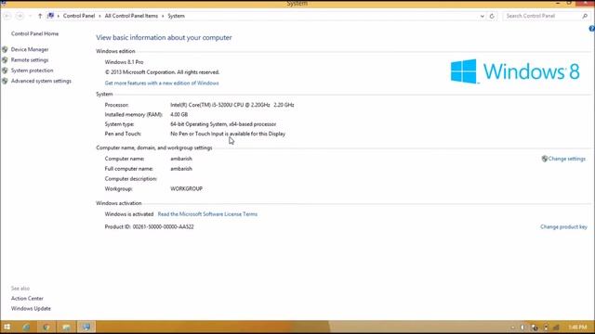
Task: Open Windows Update
Action: [31, 309]
